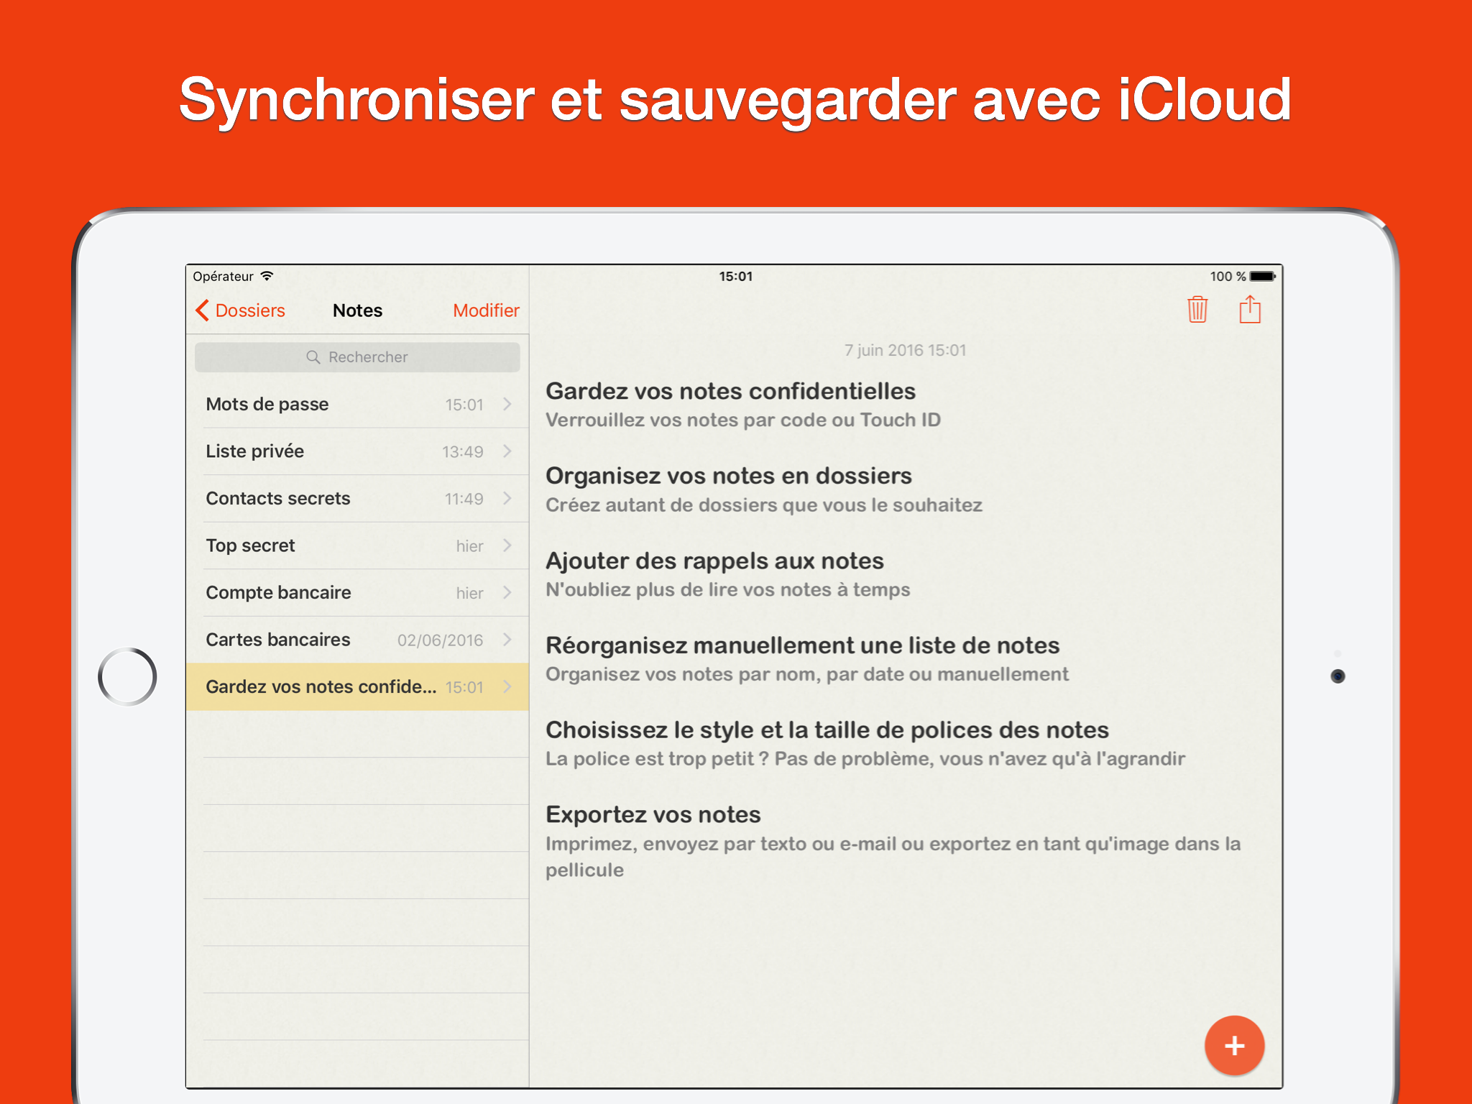This screenshot has width=1472, height=1104.
Task: Tap the magnifier icon in search
Action: coord(313,357)
